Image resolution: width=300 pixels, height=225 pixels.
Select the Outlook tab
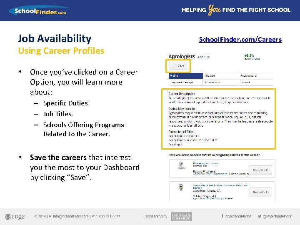pyautogui.click(x=221, y=82)
